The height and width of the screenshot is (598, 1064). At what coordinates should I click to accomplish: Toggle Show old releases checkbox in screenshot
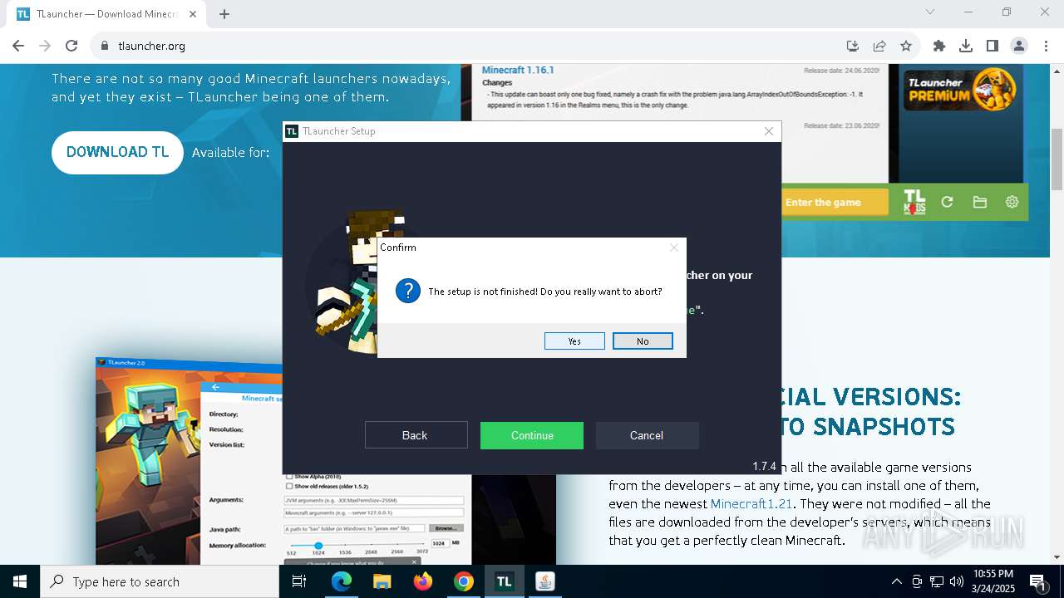[289, 486]
